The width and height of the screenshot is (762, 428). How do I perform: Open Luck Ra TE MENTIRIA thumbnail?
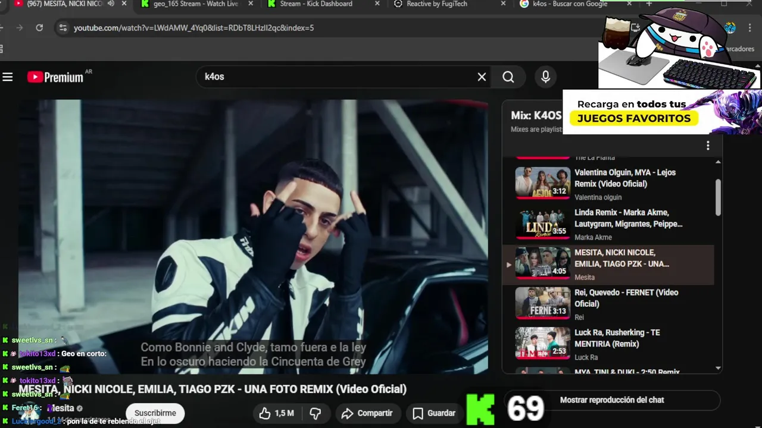pyautogui.click(x=542, y=342)
